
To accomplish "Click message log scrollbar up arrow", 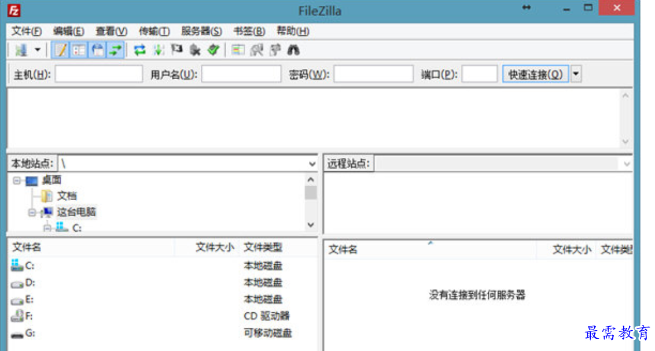I will click(625, 95).
